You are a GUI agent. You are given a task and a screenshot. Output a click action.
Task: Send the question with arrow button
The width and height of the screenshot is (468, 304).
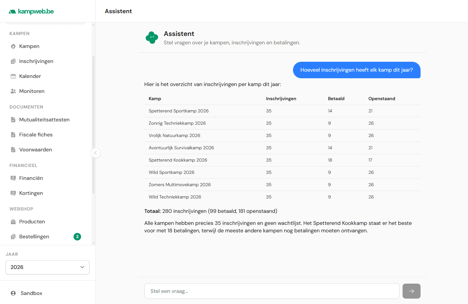tap(411, 291)
